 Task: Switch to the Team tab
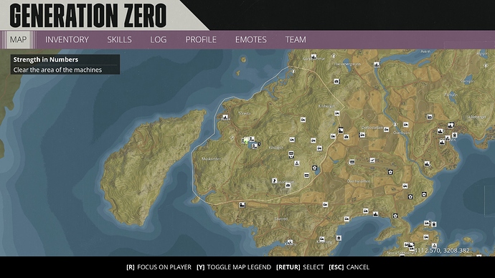pos(296,39)
